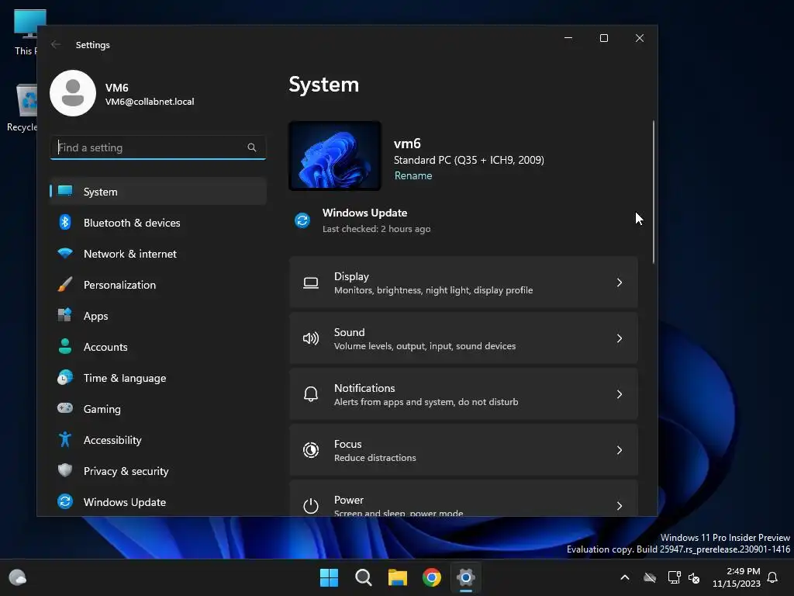794x596 pixels.
Task: Open the Windows Start menu
Action: tap(329, 577)
